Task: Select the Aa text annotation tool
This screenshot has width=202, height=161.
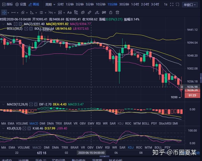Action: pyautogui.click(x=69, y=12)
